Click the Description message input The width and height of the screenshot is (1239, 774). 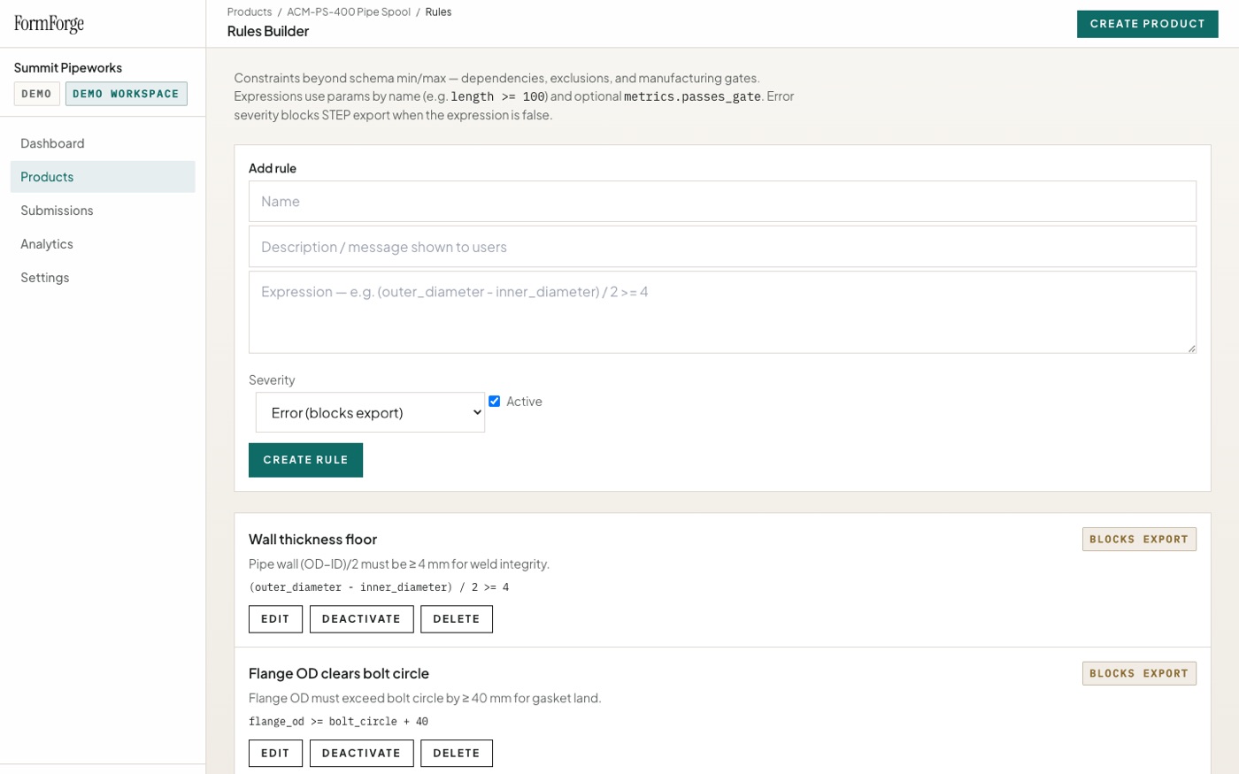pos(722,247)
